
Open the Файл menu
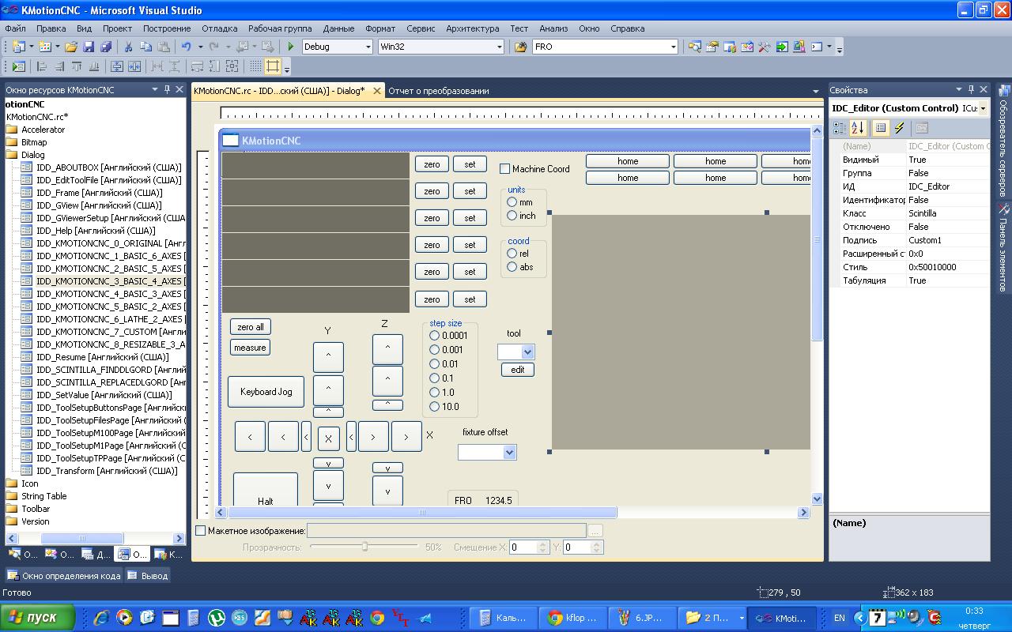[15, 28]
